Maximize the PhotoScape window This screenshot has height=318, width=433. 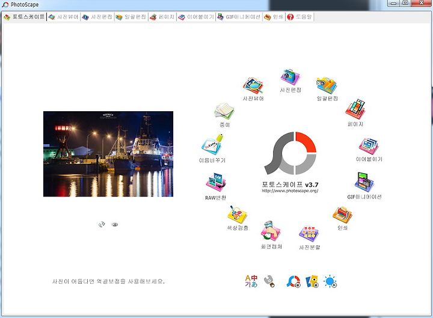pos(405,3)
